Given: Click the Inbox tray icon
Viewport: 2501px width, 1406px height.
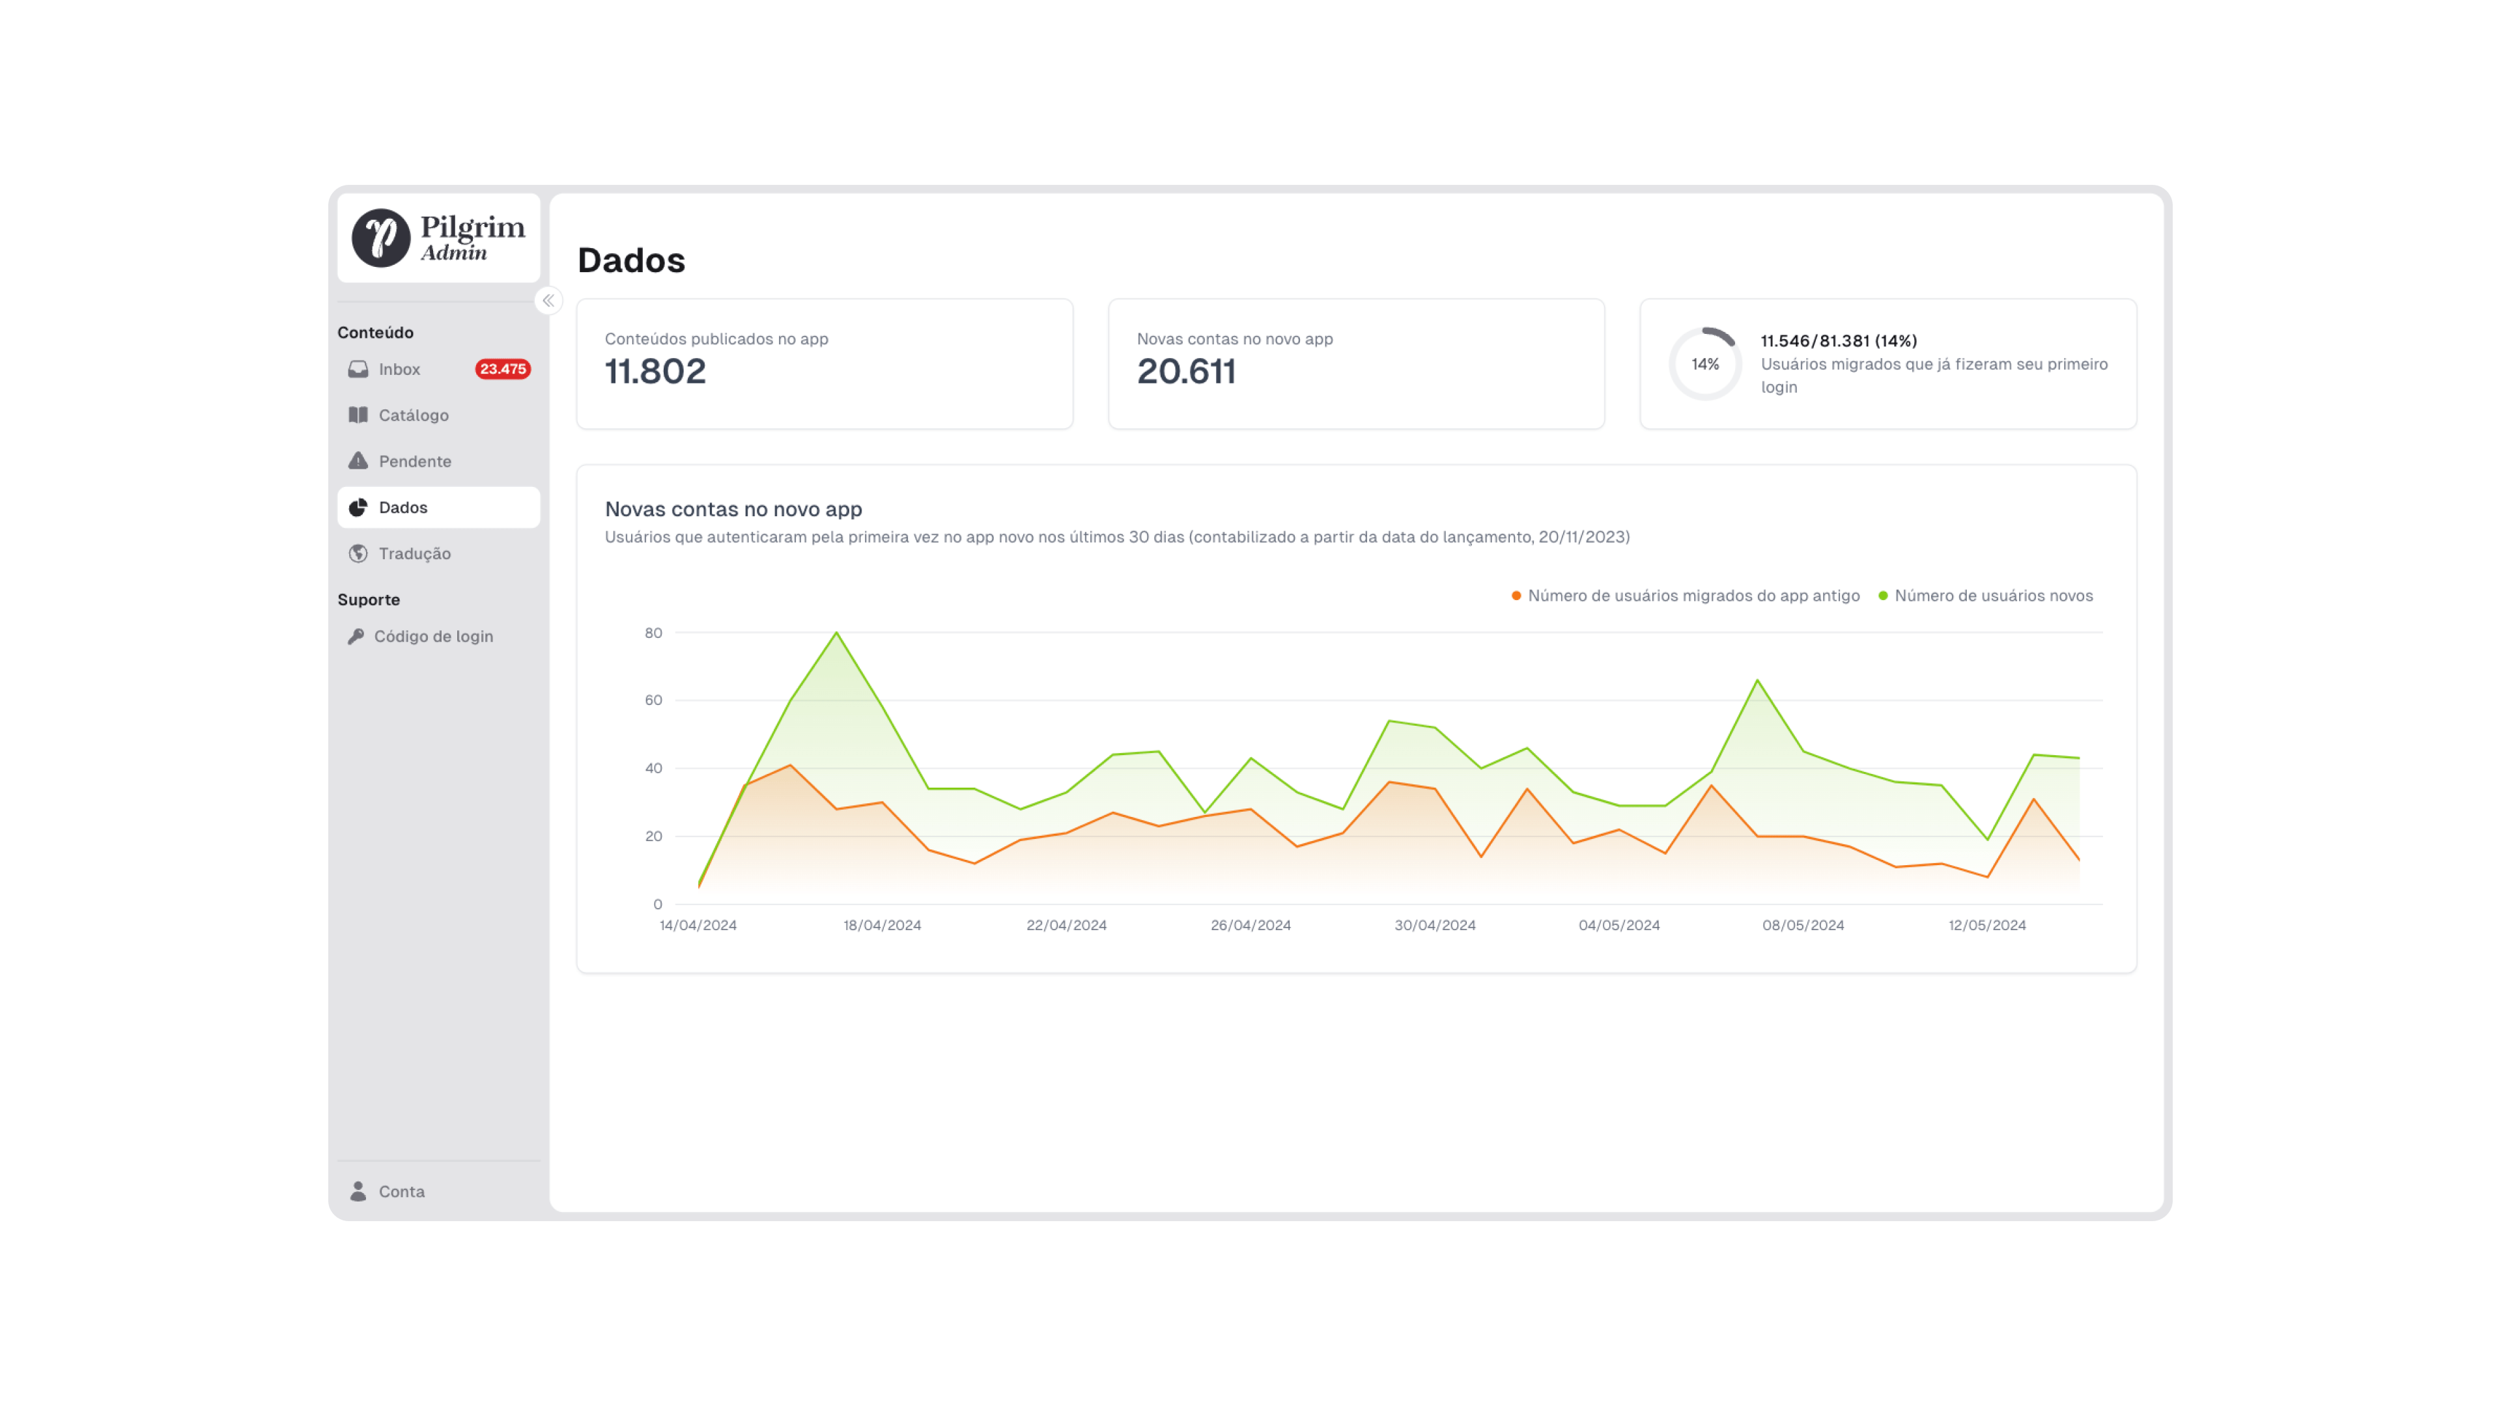Looking at the screenshot, I should [x=358, y=368].
